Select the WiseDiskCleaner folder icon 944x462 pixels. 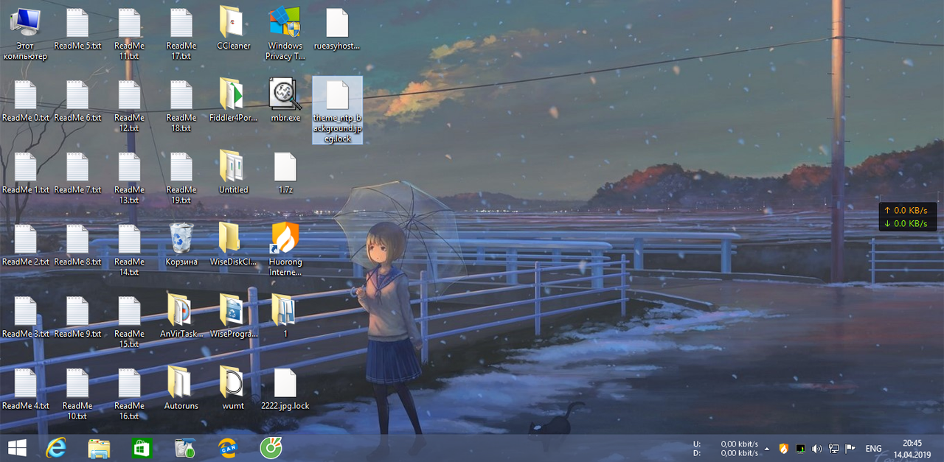pos(234,245)
